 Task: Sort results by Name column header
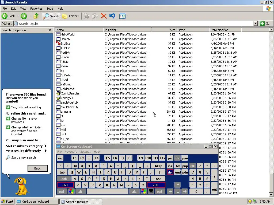79,30
